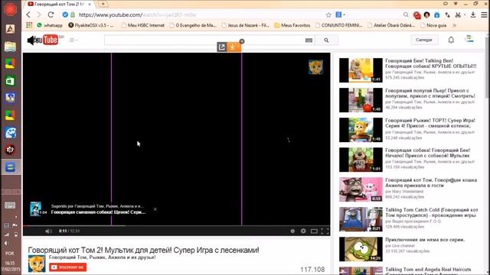Toggle theater mode in the player
This screenshot has width=490, height=275.
(314, 231)
